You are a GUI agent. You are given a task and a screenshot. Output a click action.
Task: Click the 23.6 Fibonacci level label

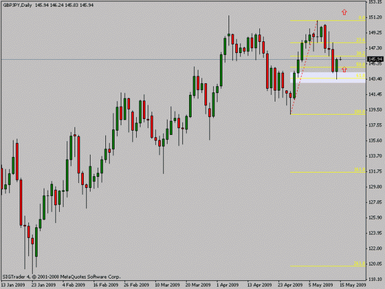[x=361, y=40]
